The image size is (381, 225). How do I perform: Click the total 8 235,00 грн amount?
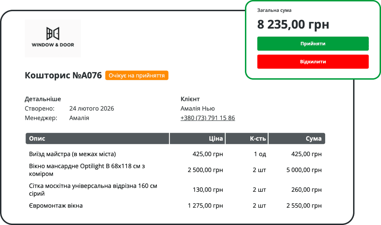pyautogui.click(x=293, y=25)
